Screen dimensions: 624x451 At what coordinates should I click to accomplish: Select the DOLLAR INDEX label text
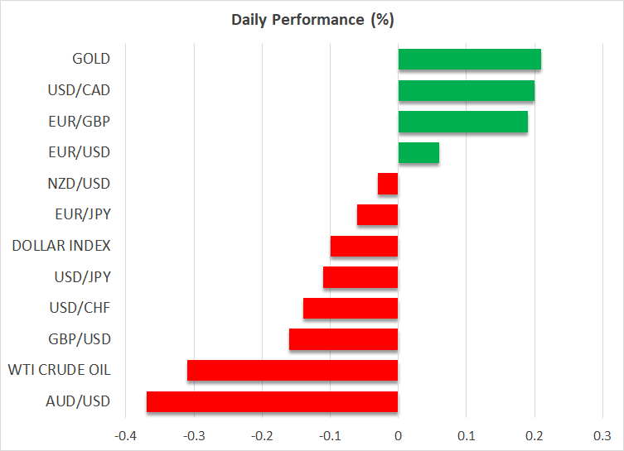click(61, 246)
